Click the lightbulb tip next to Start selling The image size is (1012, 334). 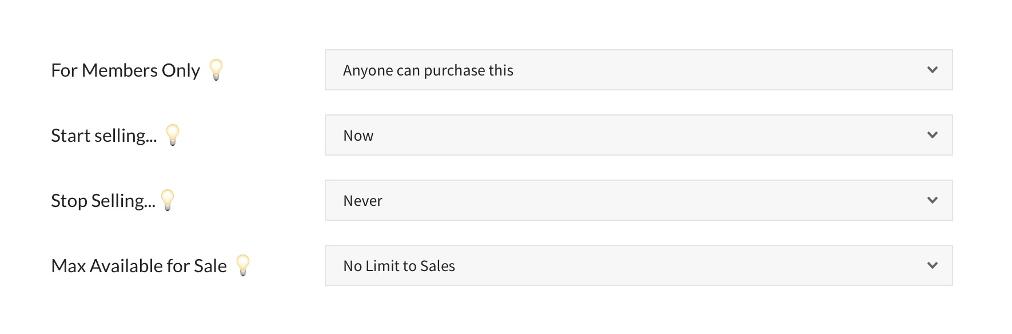click(x=173, y=135)
